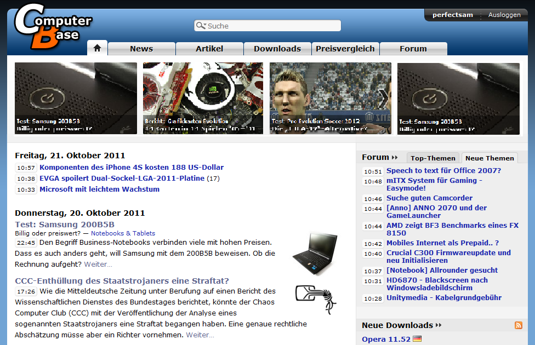Image resolution: width=535 pixels, height=345 pixels.
Task: Click the Neue Downloads double-arrow icon
Action: click(439, 325)
